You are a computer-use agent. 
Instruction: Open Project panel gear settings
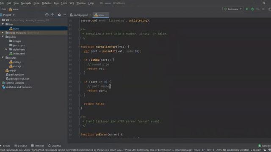click(59, 15)
